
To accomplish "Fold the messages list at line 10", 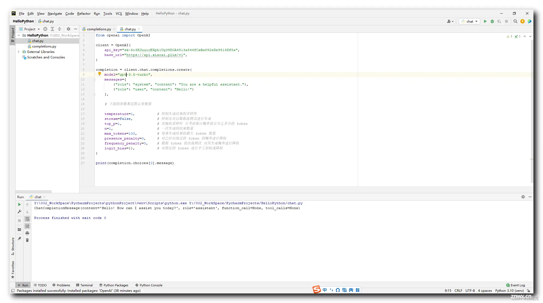I will click(94, 79).
